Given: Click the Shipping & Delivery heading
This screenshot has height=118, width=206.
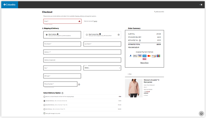Looking at the screenshot, I should [50, 28].
